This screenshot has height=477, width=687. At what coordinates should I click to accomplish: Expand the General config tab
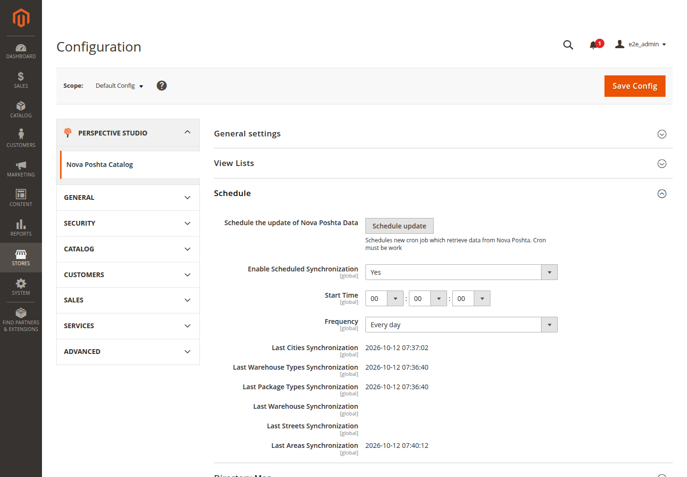pos(128,197)
